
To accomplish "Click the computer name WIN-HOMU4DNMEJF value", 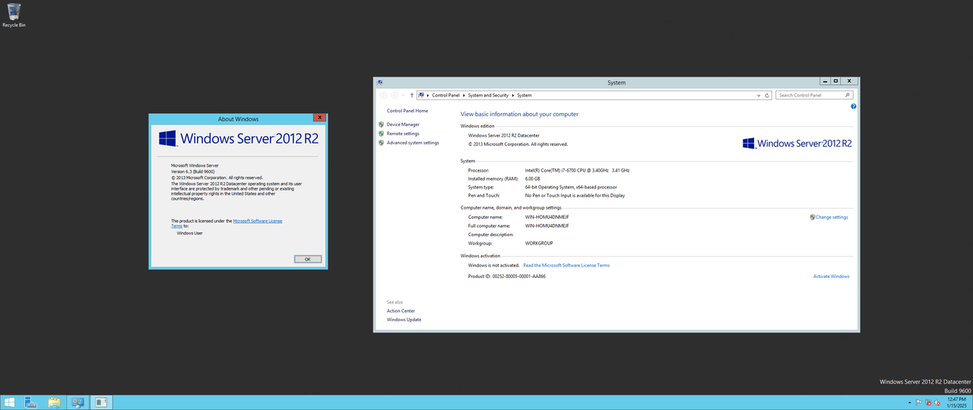I will (x=547, y=217).
